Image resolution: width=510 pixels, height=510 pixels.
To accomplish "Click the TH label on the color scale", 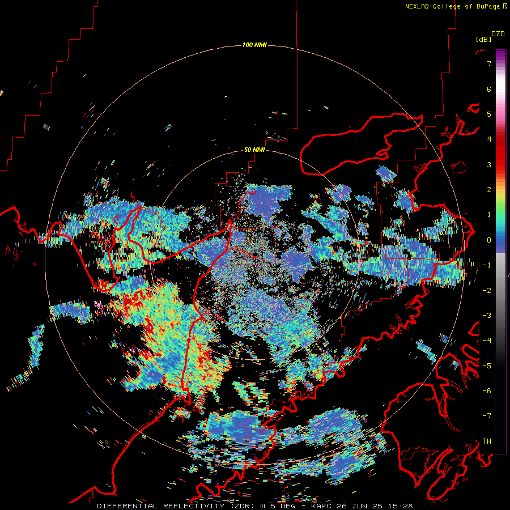I will pyautogui.click(x=487, y=441).
